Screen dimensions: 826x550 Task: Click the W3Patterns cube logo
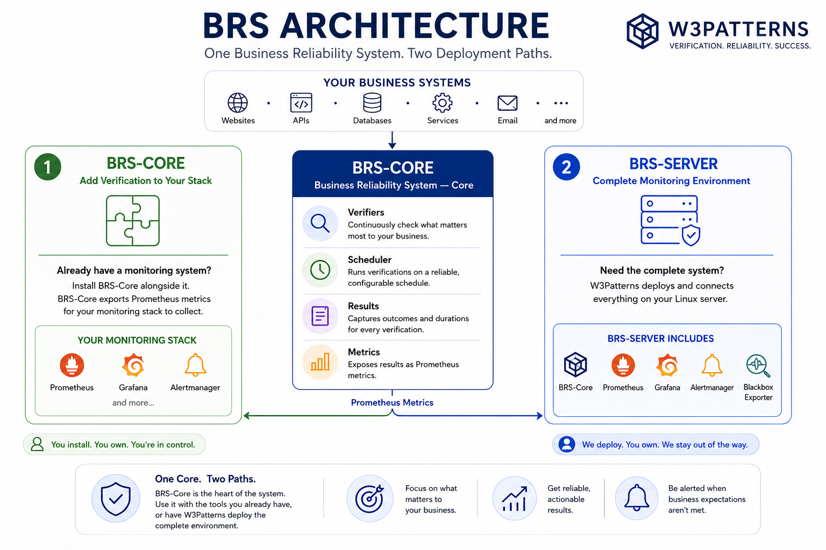tap(642, 31)
